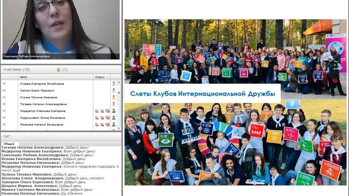
Task: Click role icon for Исаева Екатерина Михайловна
Action: [x=113, y=84]
